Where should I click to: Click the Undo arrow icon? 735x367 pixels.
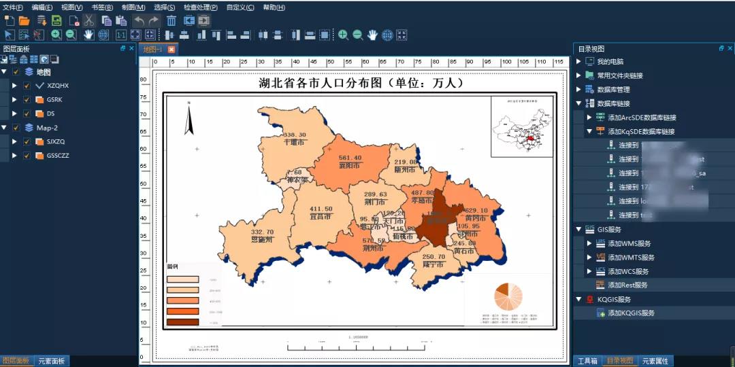(139, 20)
